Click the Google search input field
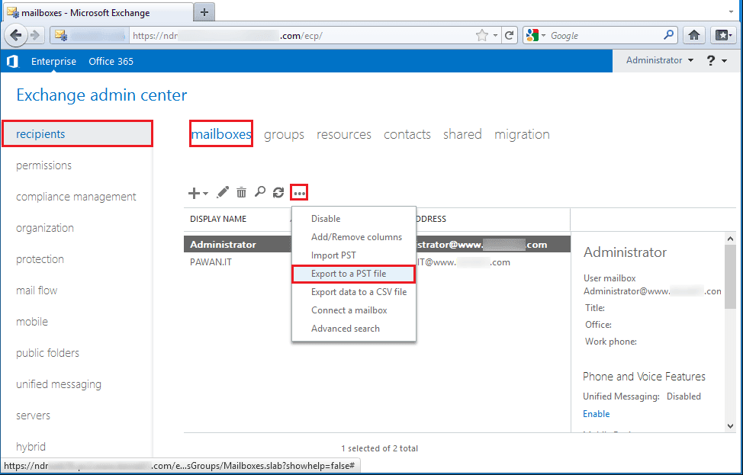The width and height of the screenshot is (743, 475). (604, 35)
